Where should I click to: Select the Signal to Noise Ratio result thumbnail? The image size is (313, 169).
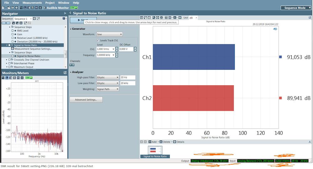155,152
